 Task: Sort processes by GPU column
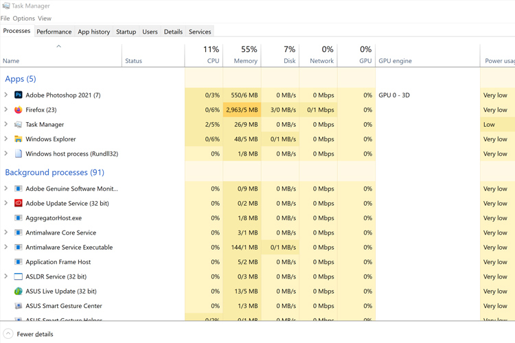(356, 55)
